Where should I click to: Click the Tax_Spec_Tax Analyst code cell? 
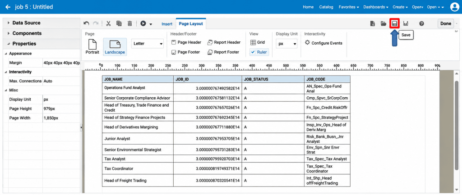coord(328,159)
